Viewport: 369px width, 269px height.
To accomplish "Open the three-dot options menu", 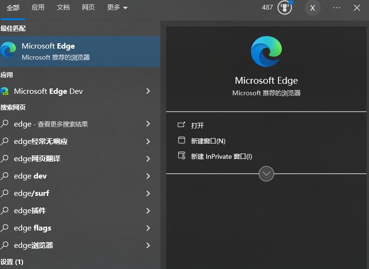I will coord(337,8).
